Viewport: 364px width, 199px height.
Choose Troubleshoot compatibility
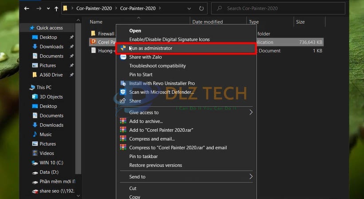coord(158,66)
